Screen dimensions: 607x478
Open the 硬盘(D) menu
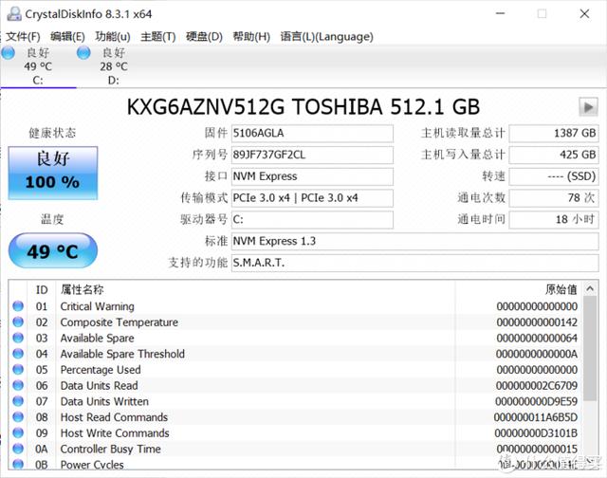tap(203, 36)
